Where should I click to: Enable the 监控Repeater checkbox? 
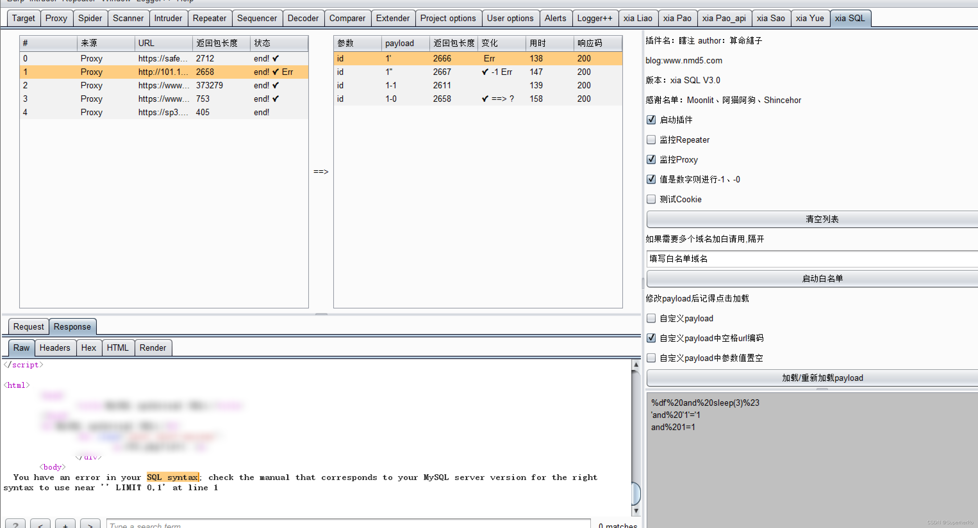[651, 140]
